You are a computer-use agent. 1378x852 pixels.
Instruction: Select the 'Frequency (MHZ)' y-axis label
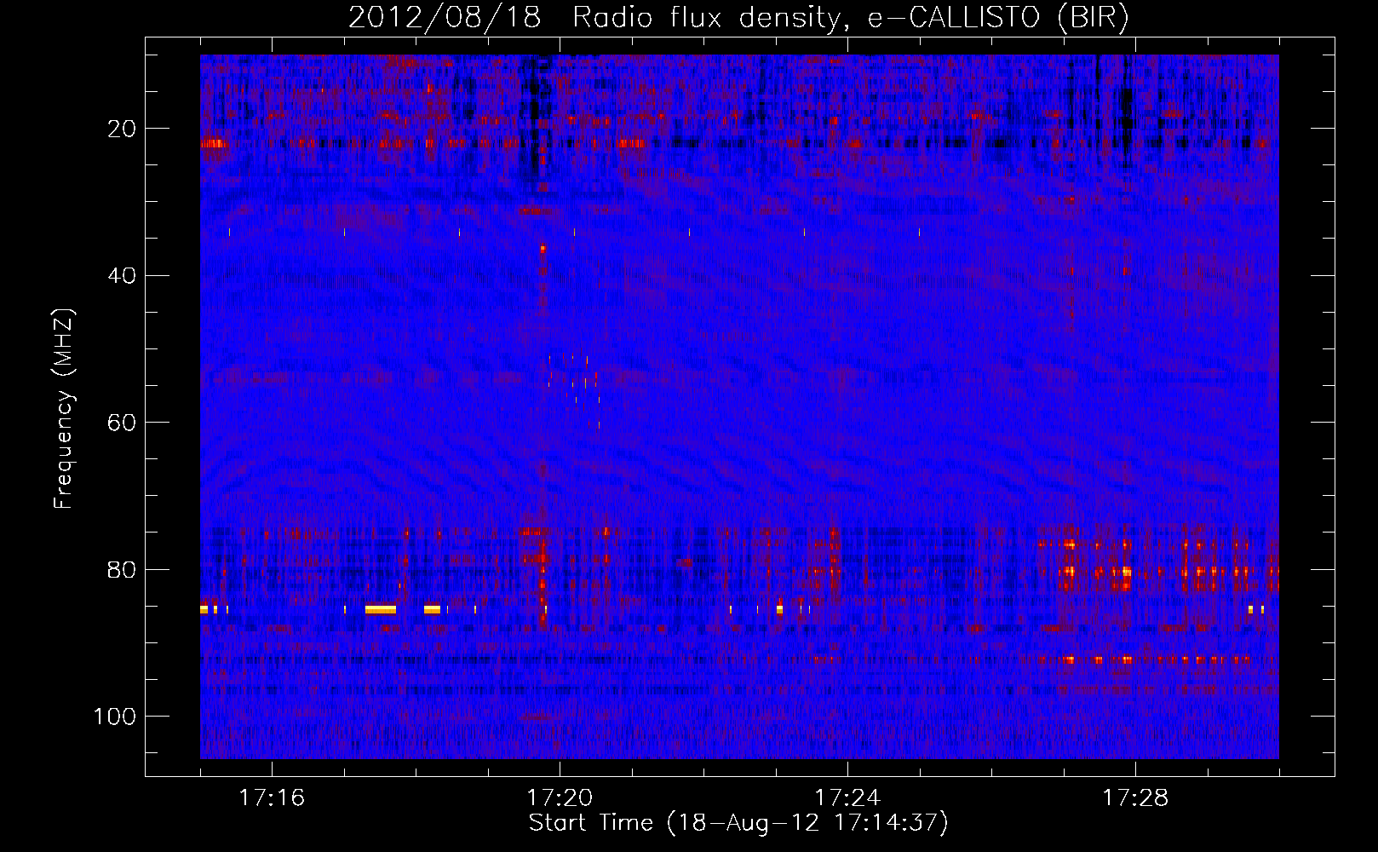click(64, 408)
